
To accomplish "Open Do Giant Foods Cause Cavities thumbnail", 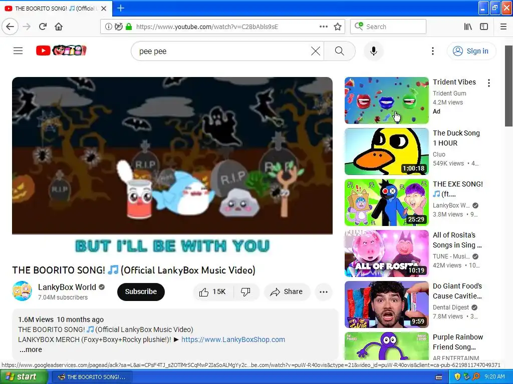I will 386,304.
